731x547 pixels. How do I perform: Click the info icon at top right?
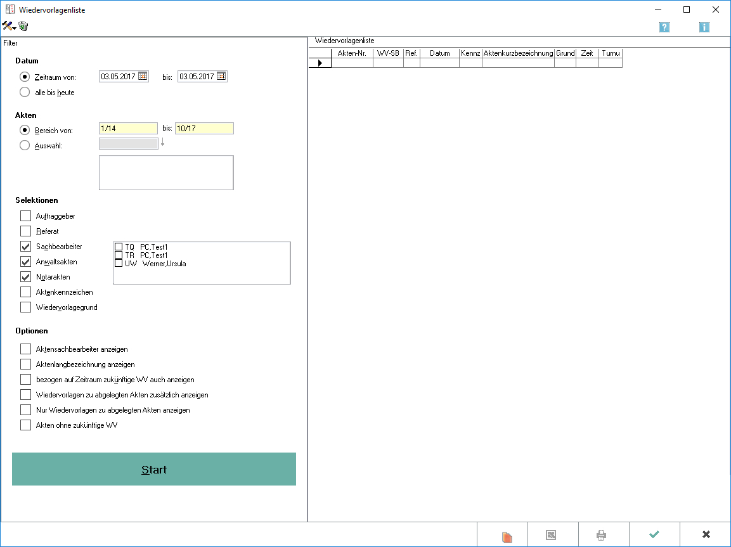tap(704, 27)
